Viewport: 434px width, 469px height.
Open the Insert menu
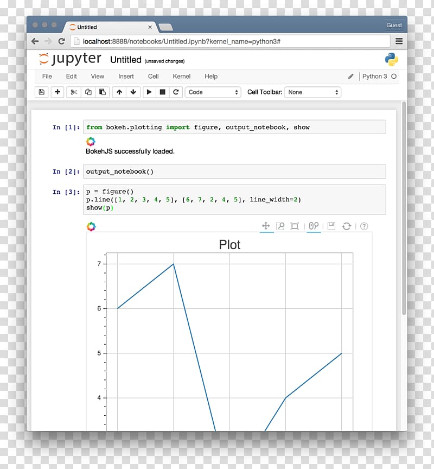[x=126, y=77]
